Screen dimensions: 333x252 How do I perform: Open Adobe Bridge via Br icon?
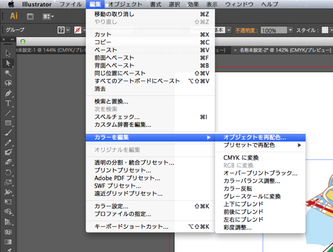pos(31,17)
